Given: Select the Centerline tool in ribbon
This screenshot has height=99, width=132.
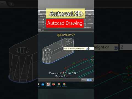Looking at the screenshot, I should pos(90,22).
